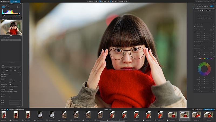Toggle the selective tone correction checkmark
The height and width of the screenshot is (122, 216).
(x=195, y=32)
